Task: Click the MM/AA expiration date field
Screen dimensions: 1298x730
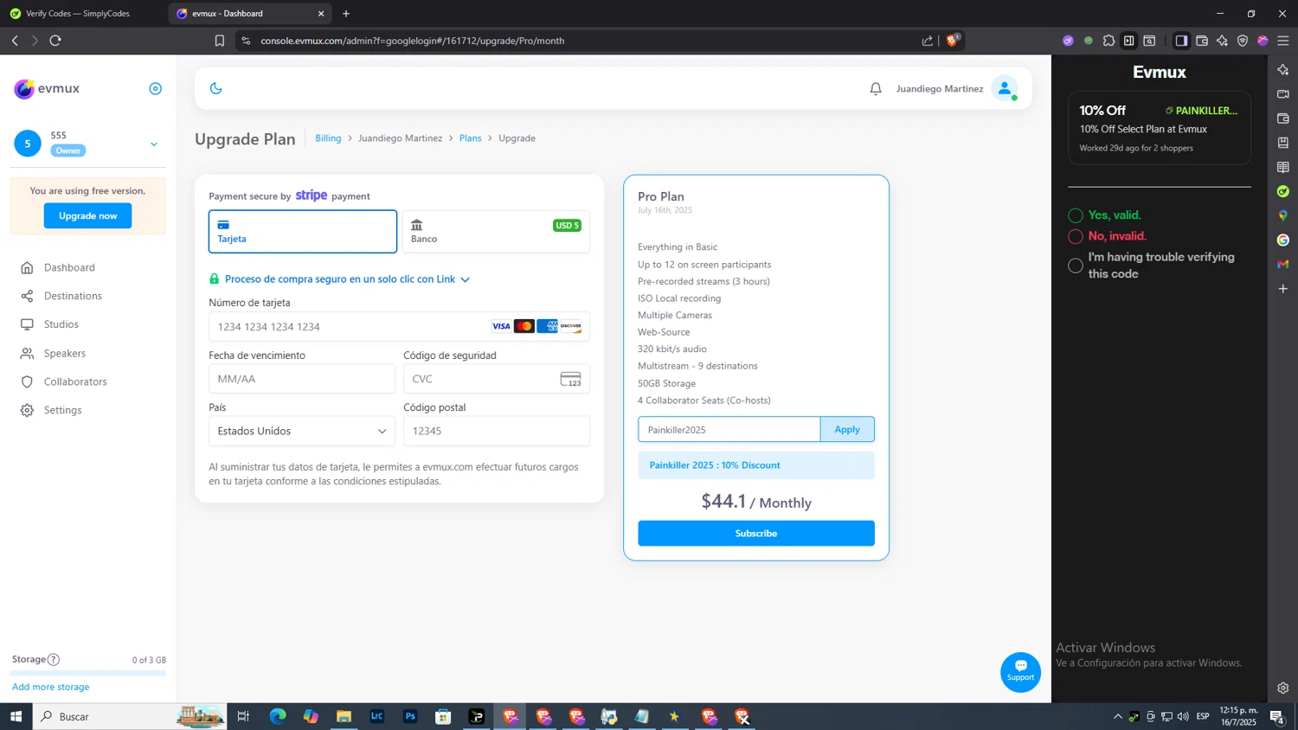Action: (302, 379)
